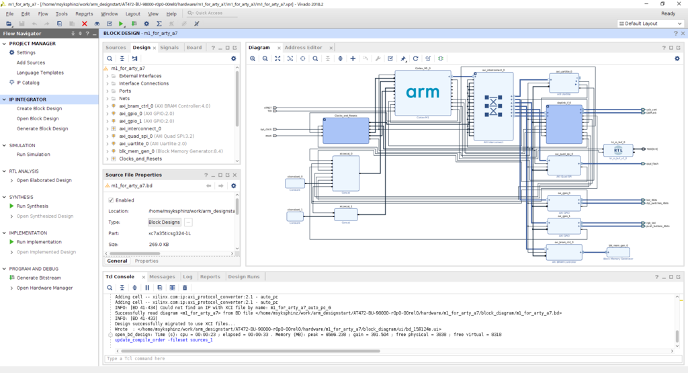Zoom in on the block diagram

click(253, 58)
